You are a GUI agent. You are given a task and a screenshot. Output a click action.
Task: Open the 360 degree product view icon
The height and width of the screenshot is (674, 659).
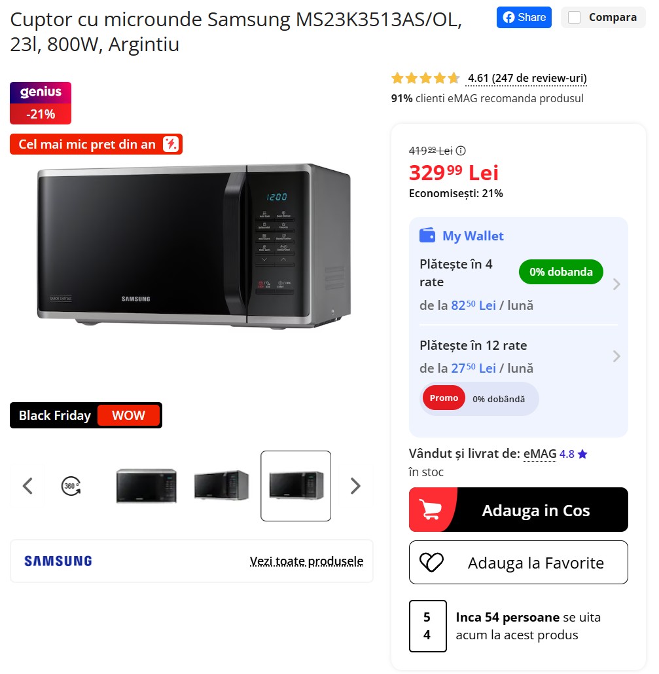coord(71,486)
